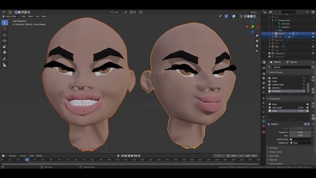The image size is (316, 178).
Task: Open the timeline Marker menu
Action: tap(39, 156)
